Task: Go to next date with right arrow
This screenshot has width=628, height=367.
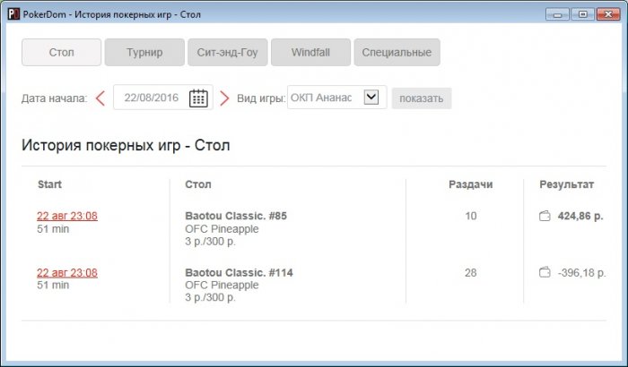Action: (224, 98)
